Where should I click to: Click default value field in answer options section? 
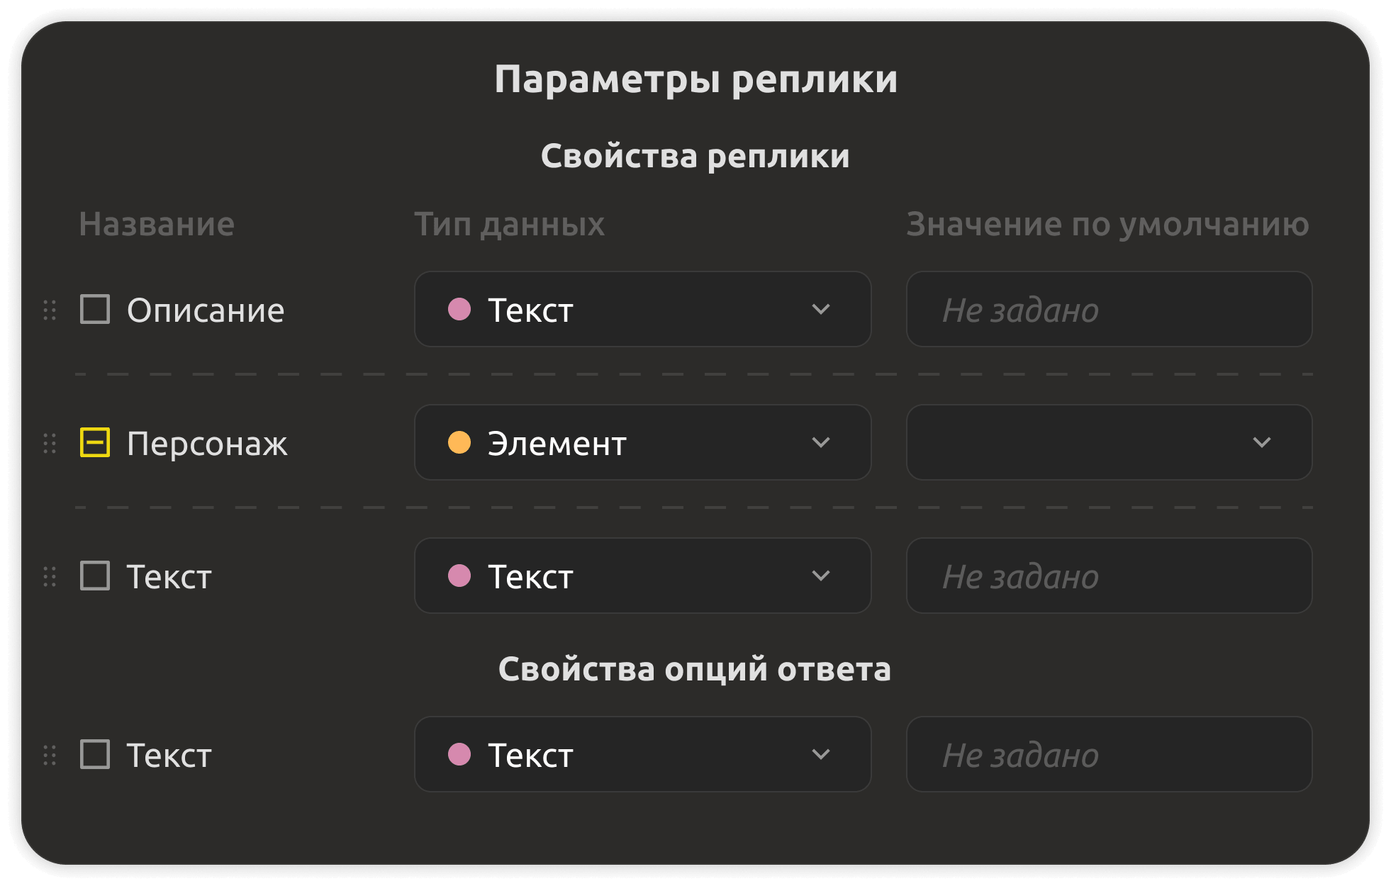(1110, 754)
